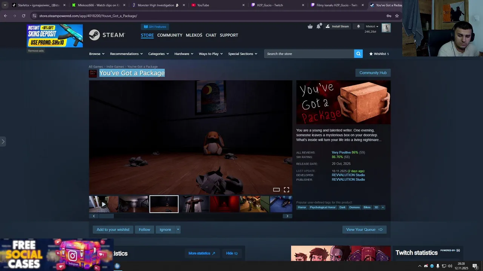Open the COMMUNITY menu
Image resolution: width=483 pixels, height=271 pixels.
coord(170,35)
